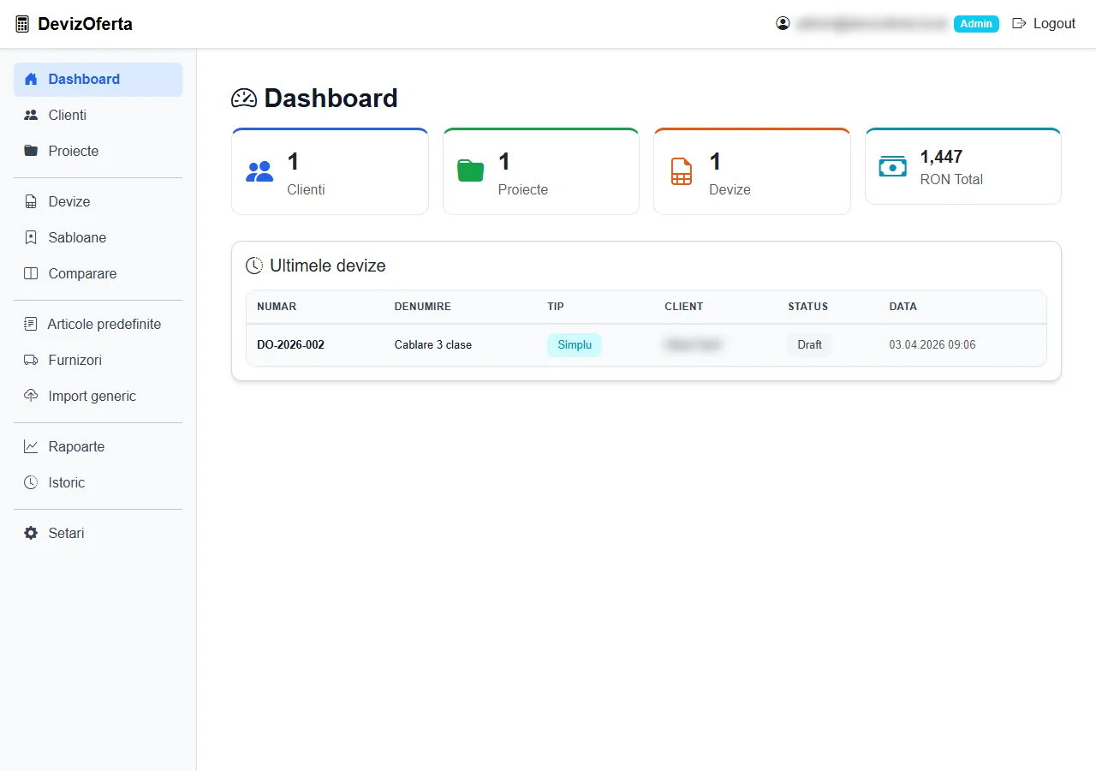Screen dimensions: 1096x771
Task: Click the orange spreadsheet icon on Devize card
Action: (x=682, y=171)
